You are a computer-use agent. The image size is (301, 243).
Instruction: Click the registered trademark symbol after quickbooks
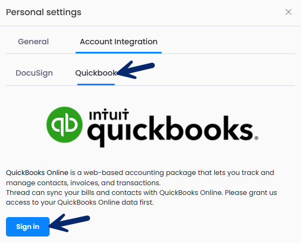click(x=256, y=138)
